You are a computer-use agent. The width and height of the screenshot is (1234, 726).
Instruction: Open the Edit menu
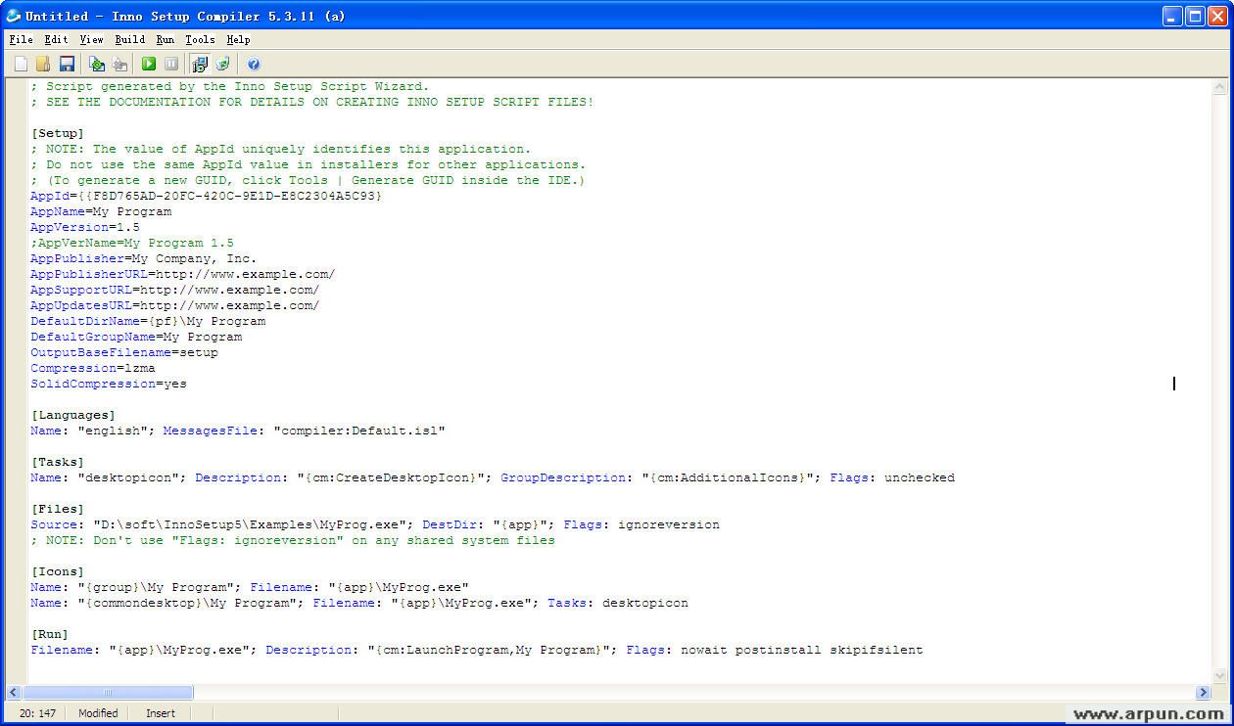[56, 39]
